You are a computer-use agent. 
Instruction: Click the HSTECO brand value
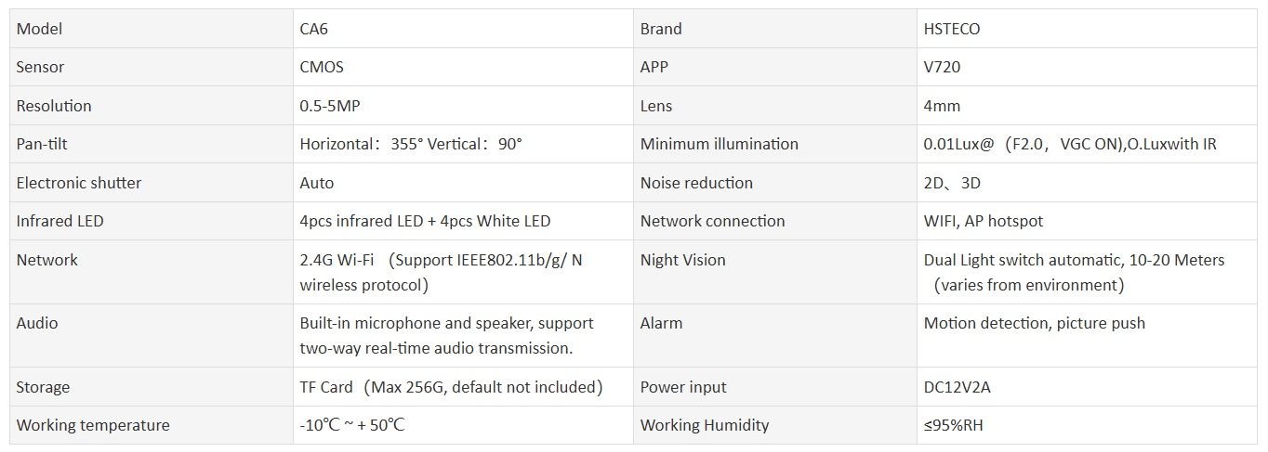(x=952, y=29)
